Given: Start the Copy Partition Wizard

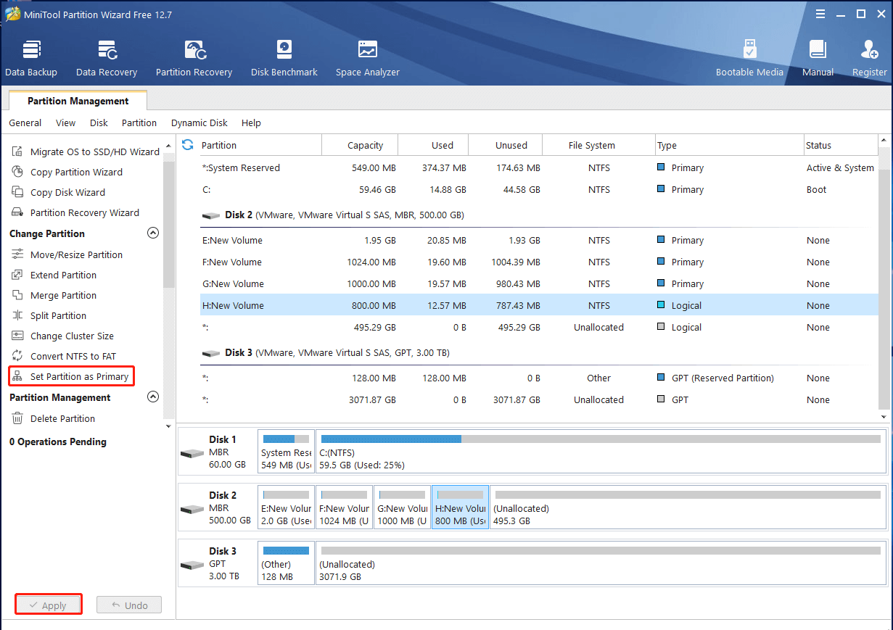Looking at the screenshot, I should (x=67, y=172).
